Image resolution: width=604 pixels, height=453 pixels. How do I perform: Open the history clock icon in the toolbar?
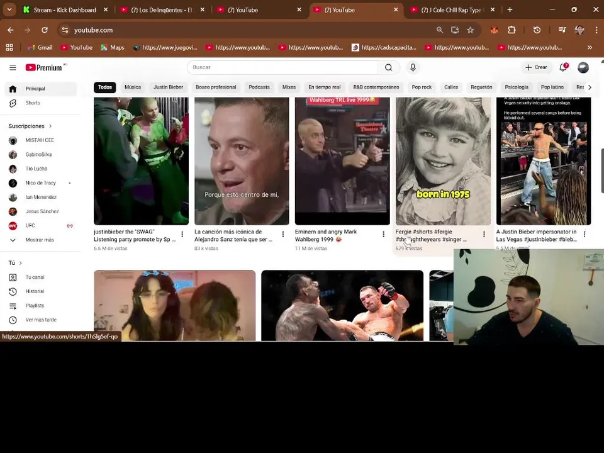pyautogui.click(x=537, y=30)
